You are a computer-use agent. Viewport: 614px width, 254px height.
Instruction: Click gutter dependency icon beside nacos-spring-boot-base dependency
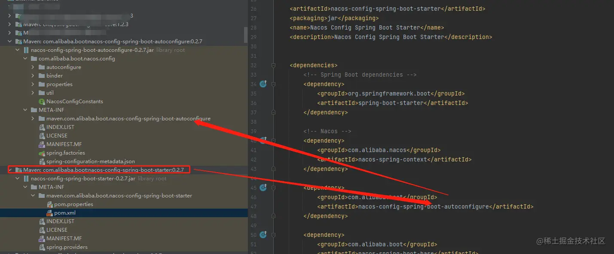[263, 235]
